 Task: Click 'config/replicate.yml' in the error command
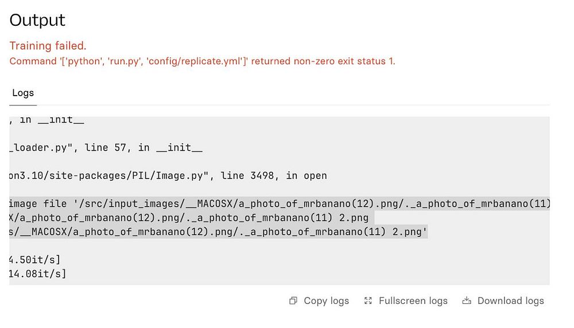pyautogui.click(x=197, y=61)
